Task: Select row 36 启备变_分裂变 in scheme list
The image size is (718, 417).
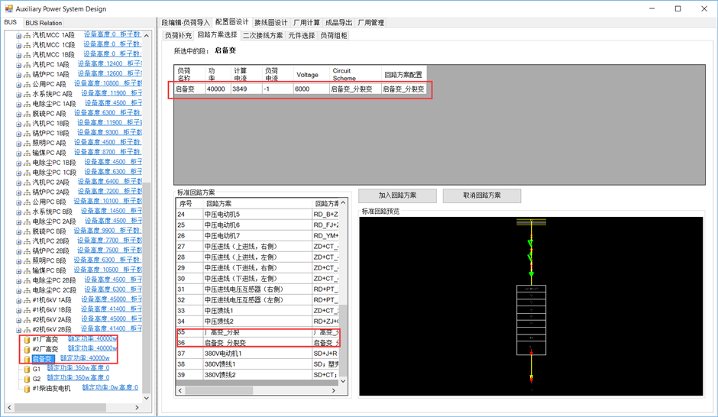Action: [x=258, y=343]
